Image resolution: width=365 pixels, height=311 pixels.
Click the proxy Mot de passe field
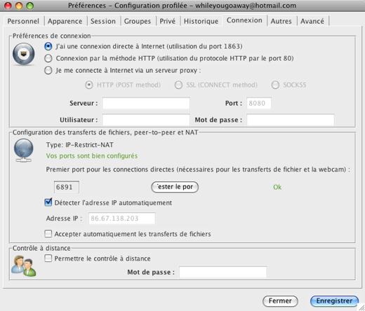point(291,120)
